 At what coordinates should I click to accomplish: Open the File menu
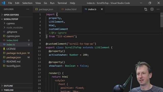tap(10, 3)
